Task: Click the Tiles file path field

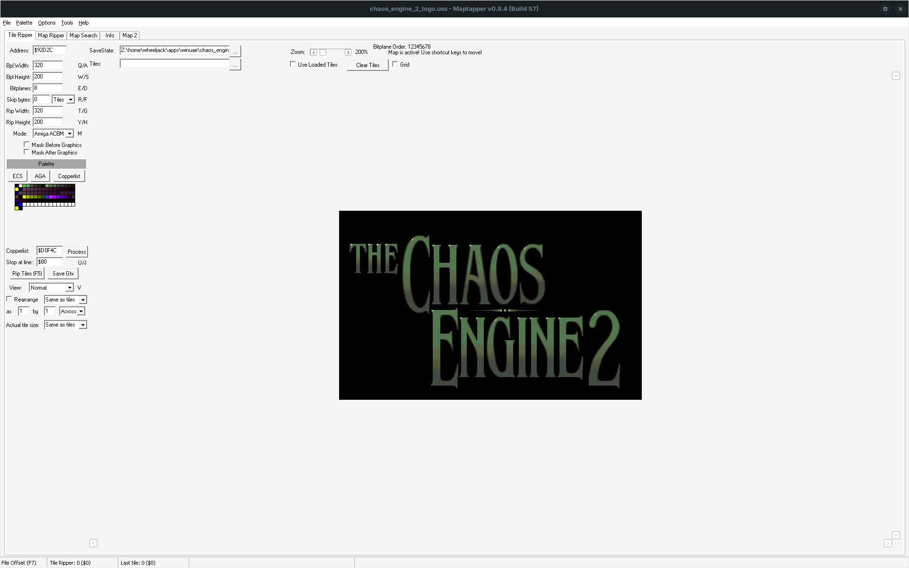Action: coord(175,63)
